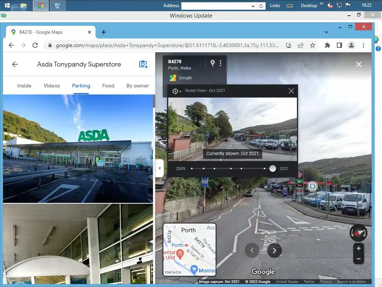The height and width of the screenshot is (287, 382).
Task: Click the lock site info icon
Action: pos(50,45)
